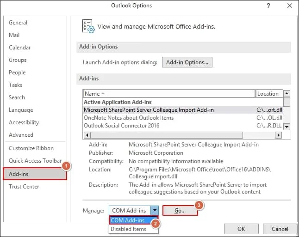Viewport: 299px width, 237px height.
Task: Select the People category
Action: click(x=17, y=73)
